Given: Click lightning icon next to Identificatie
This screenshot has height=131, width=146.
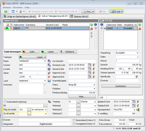Looking at the screenshot, I should tap(137, 76).
